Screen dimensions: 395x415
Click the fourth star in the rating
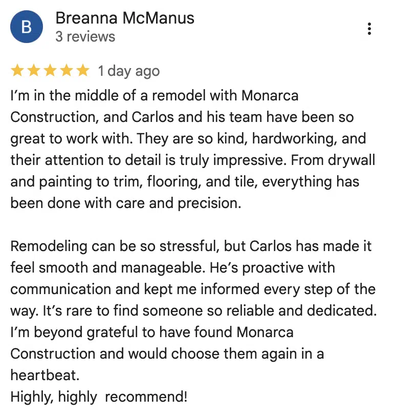[66, 71]
